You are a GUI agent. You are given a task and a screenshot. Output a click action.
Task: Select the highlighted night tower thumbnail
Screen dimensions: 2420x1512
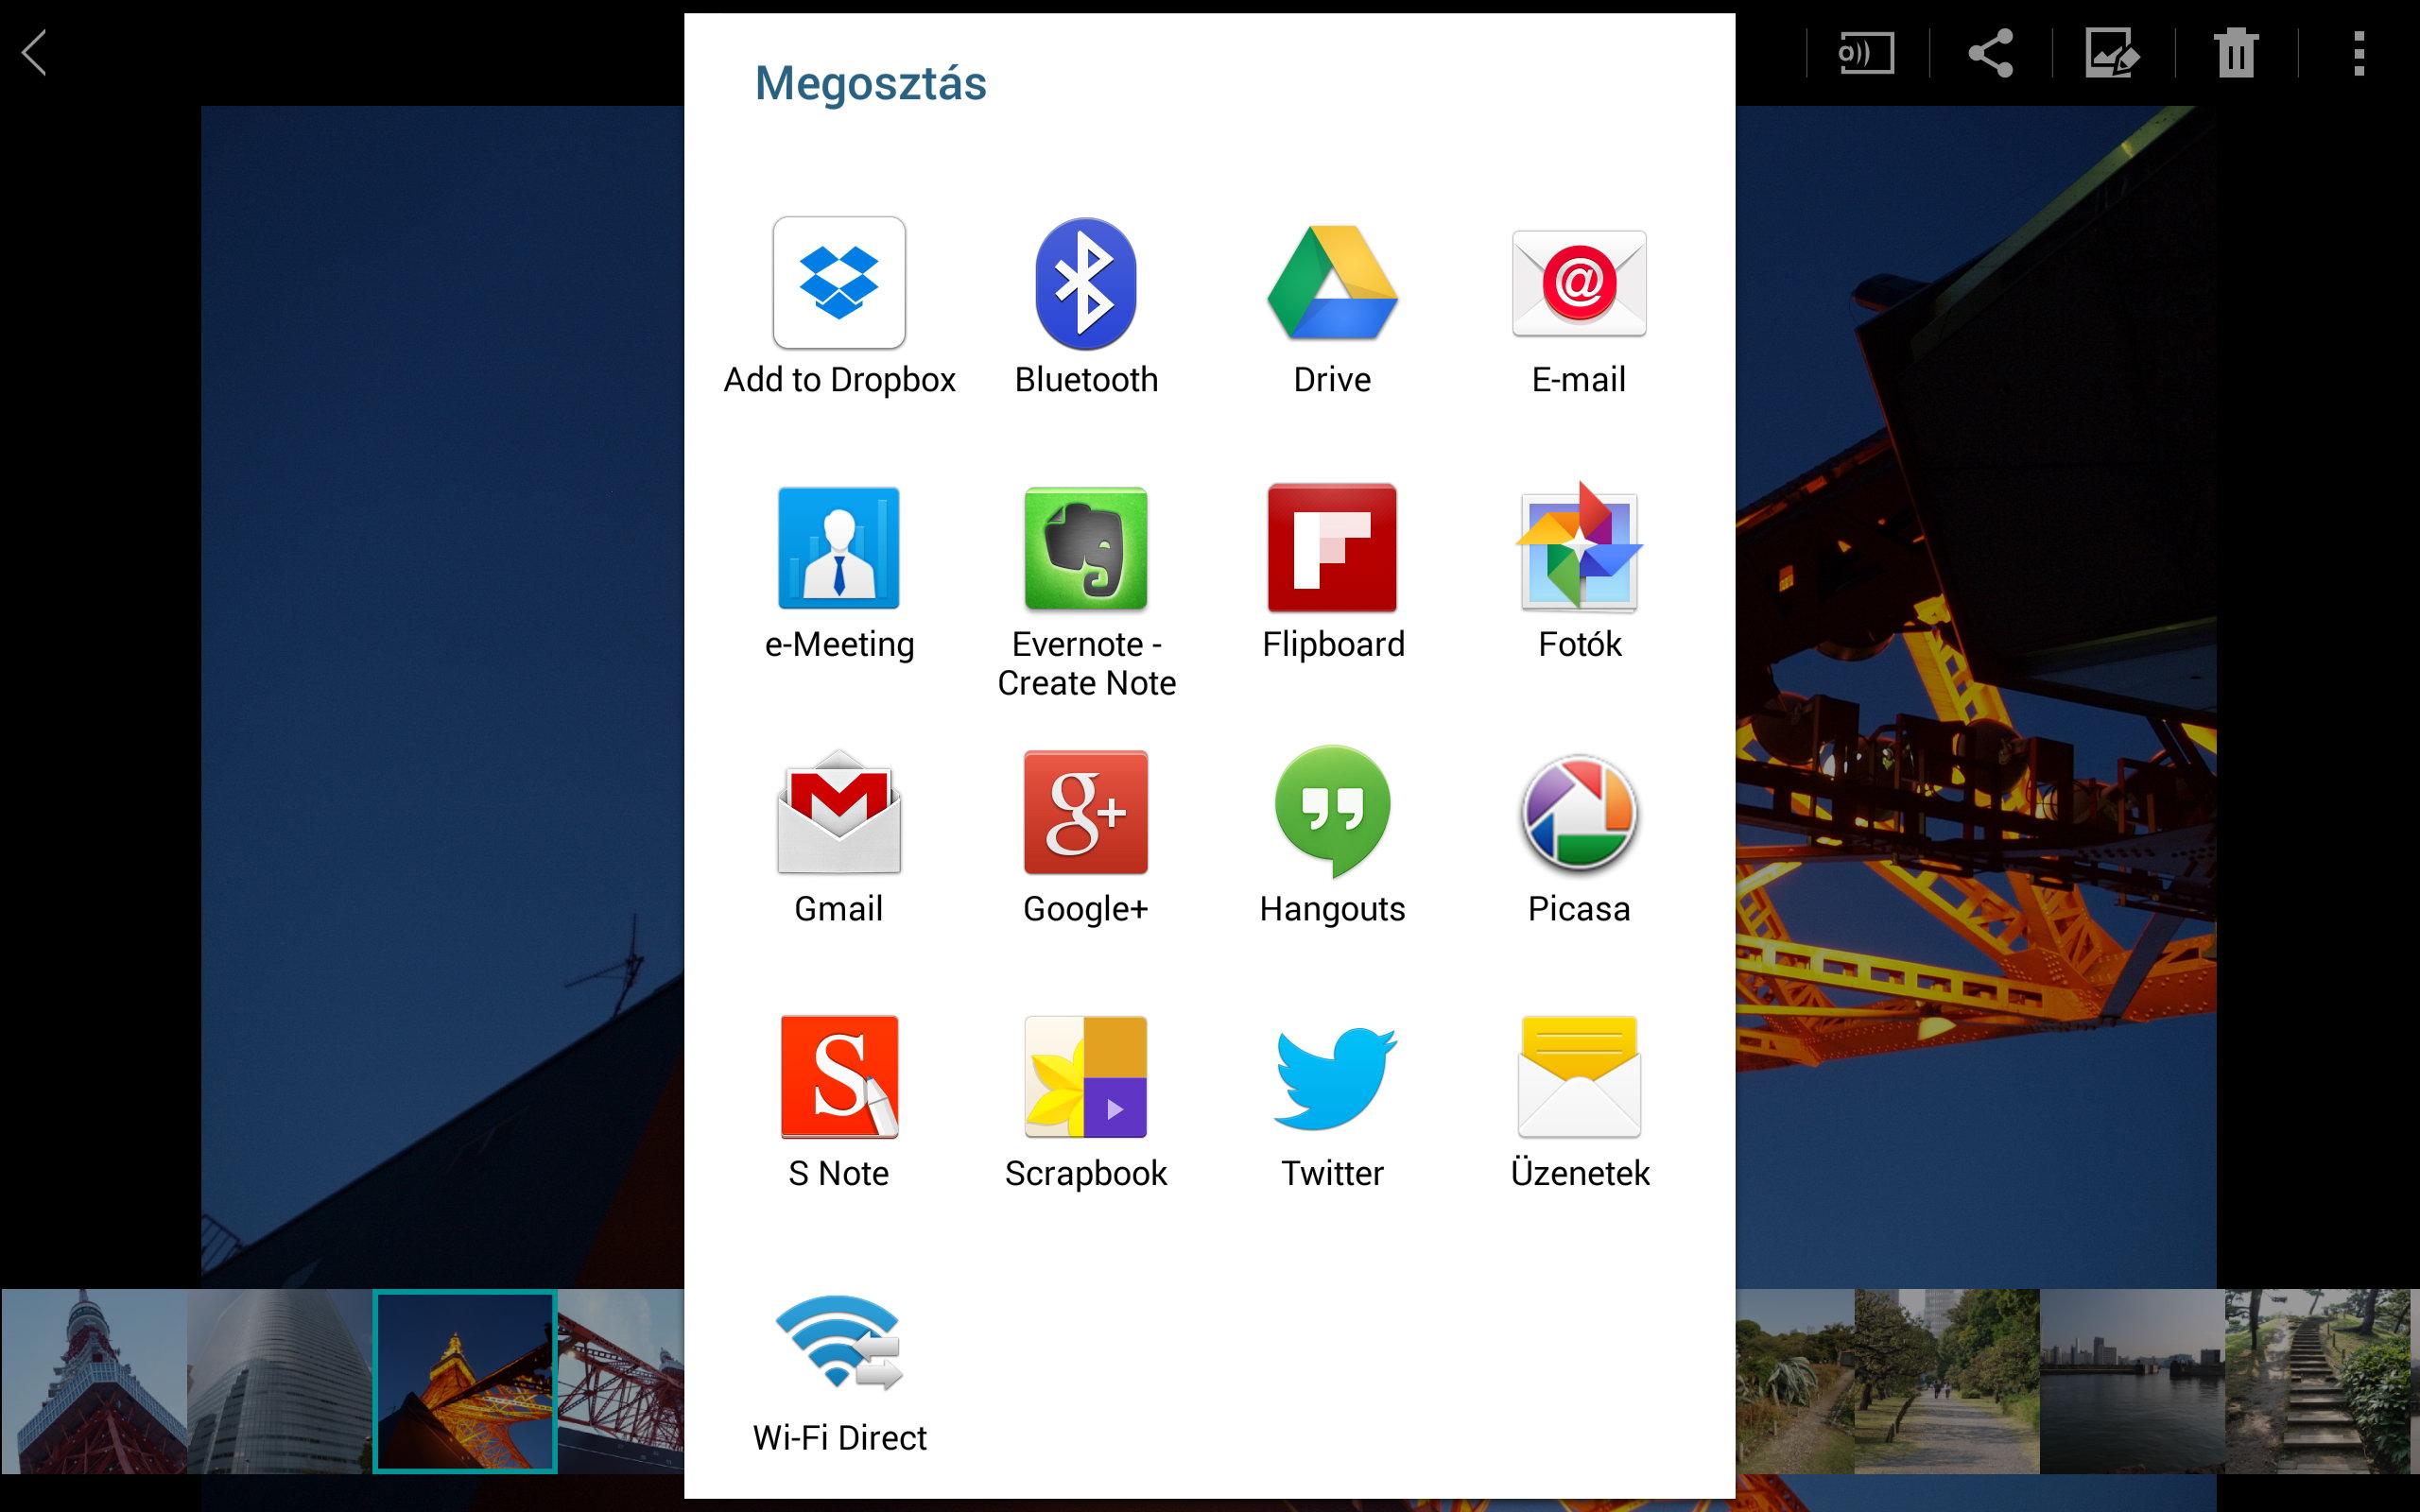pyautogui.click(x=465, y=1381)
